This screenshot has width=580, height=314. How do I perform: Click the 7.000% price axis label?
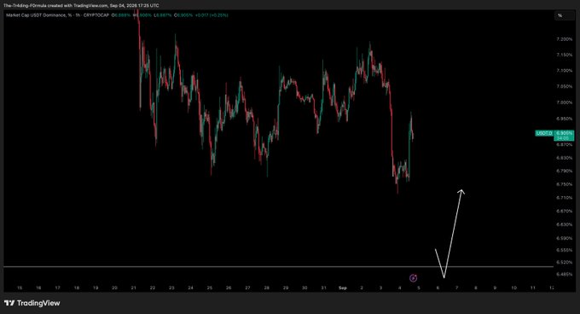[565, 102]
